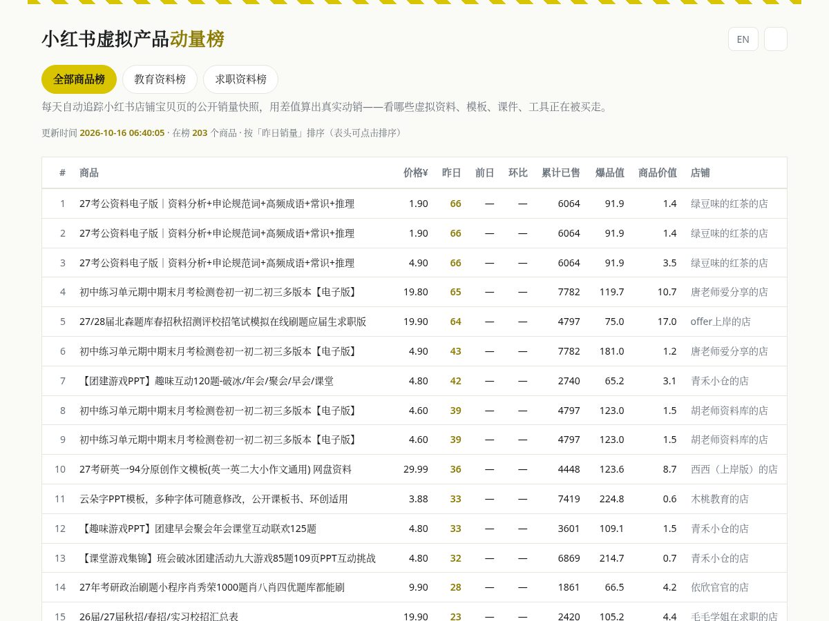Open 27考公资料电子版 product priced 4.90

pos(217,263)
